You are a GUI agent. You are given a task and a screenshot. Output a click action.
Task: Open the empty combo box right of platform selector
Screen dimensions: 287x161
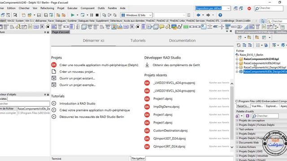(170, 15)
